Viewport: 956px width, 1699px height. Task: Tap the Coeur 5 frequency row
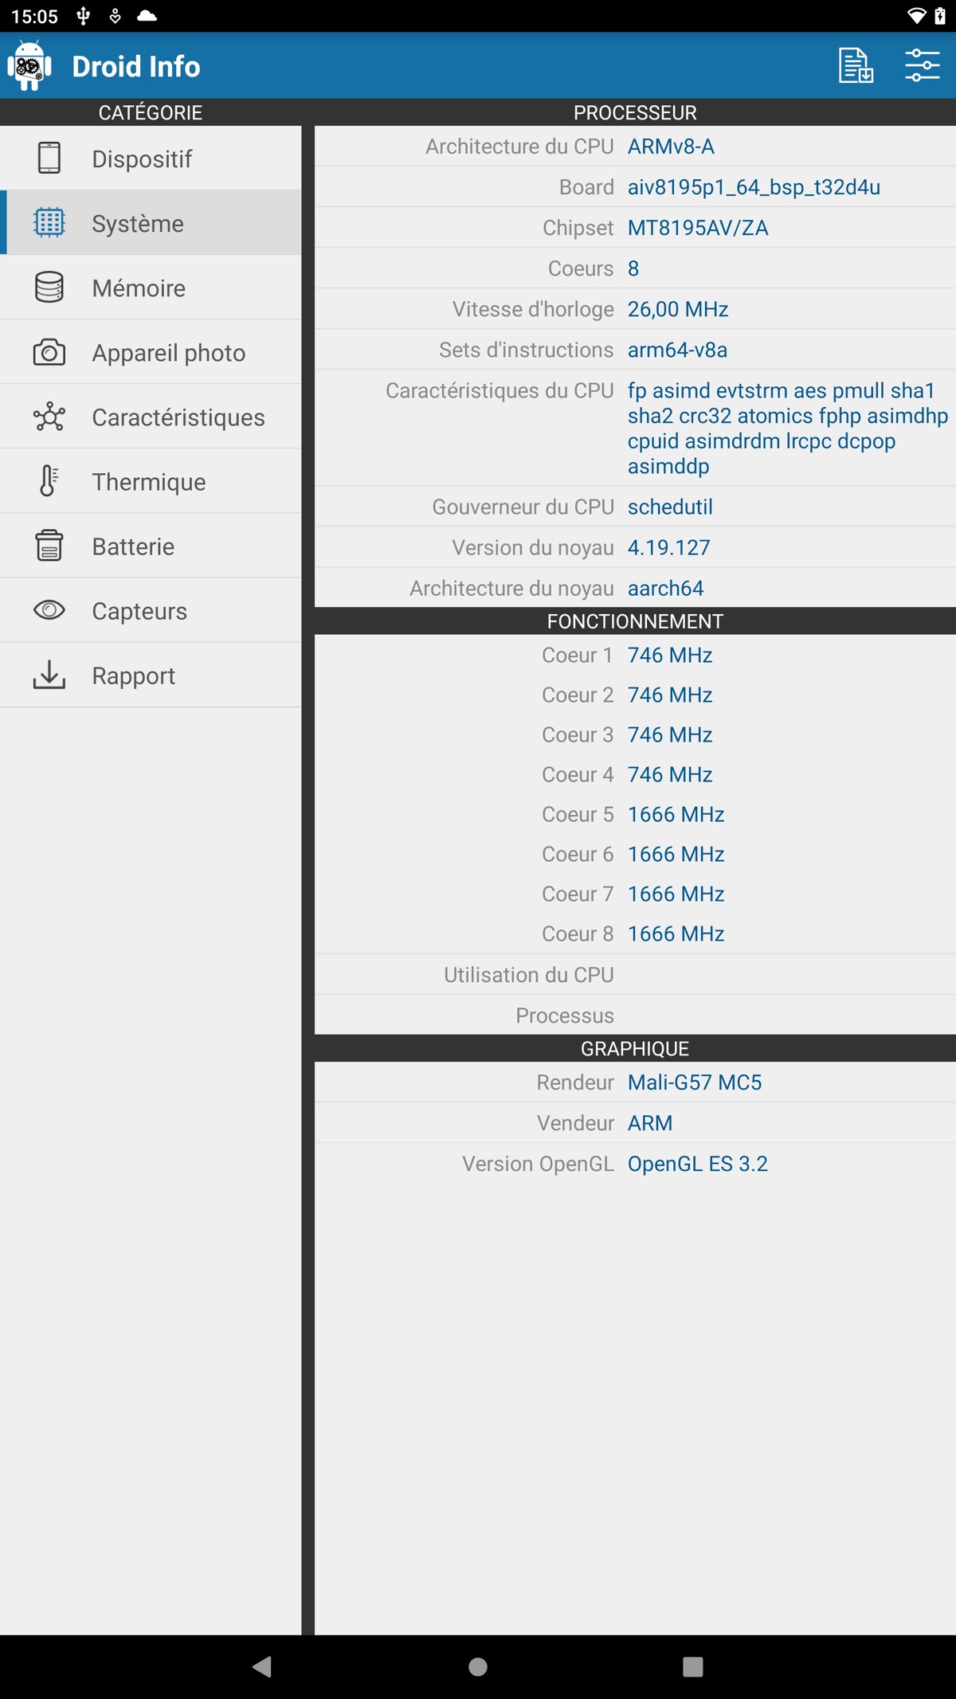(x=635, y=814)
